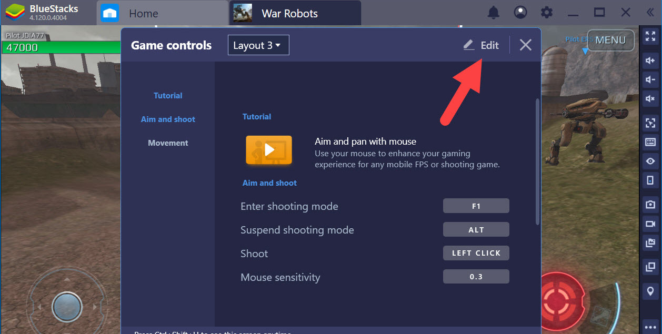Screen dimensions: 662x334
Task: Open the account profile icon
Action: click(x=520, y=13)
